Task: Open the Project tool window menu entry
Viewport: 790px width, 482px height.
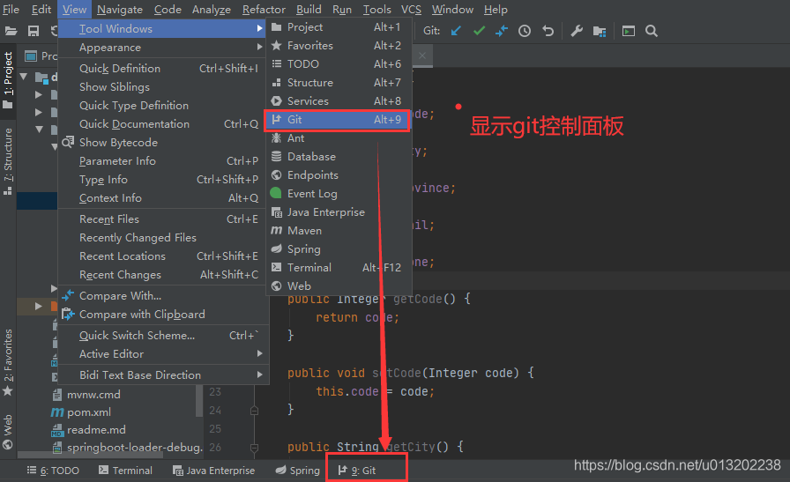Action: (338, 27)
